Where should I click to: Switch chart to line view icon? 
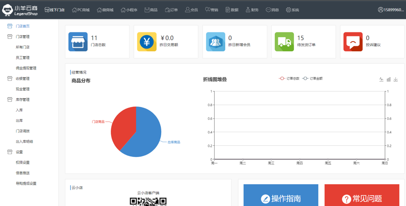click(x=381, y=80)
